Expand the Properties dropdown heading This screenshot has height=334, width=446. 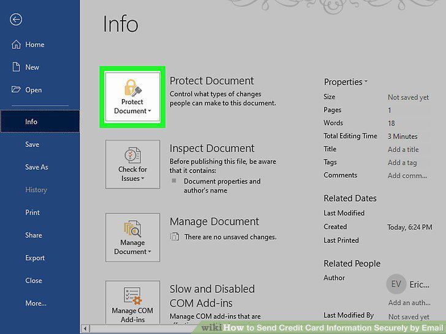point(346,82)
